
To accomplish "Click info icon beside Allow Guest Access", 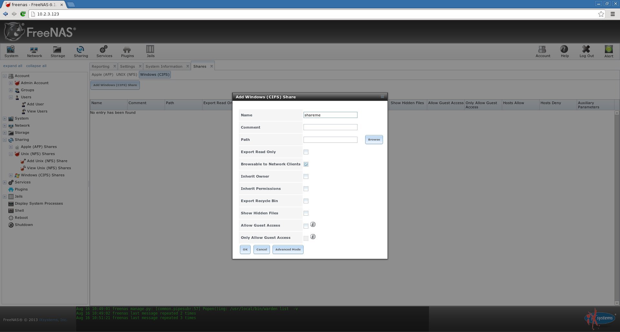I will point(313,224).
